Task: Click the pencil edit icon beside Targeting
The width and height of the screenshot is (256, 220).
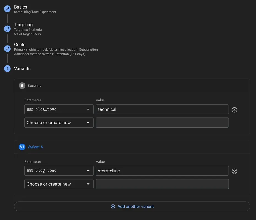Action: (7, 29)
